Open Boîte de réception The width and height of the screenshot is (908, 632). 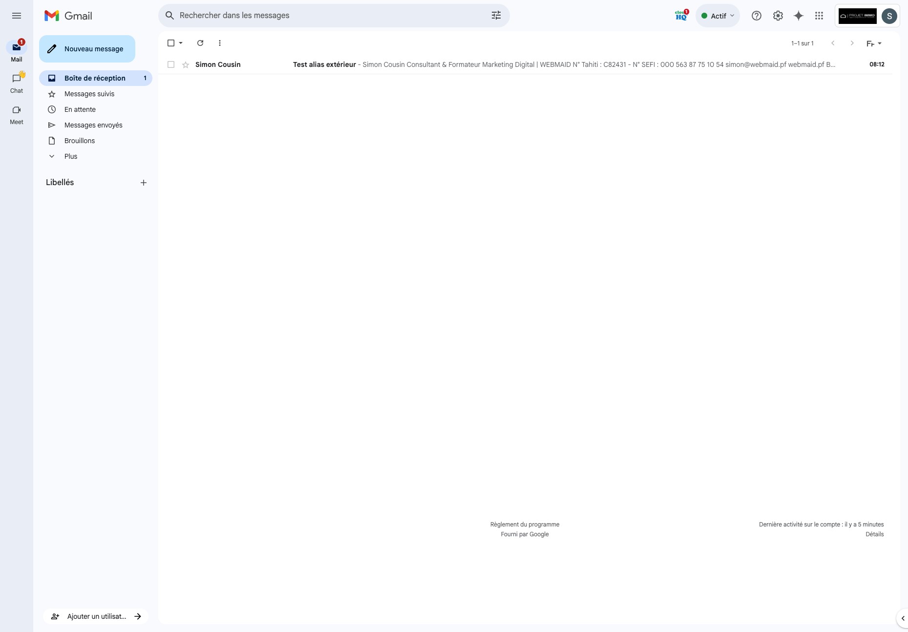tap(95, 78)
